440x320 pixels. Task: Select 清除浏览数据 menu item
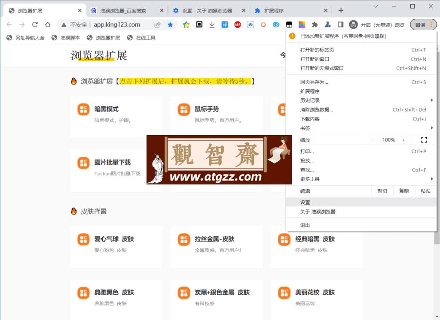(x=361, y=109)
